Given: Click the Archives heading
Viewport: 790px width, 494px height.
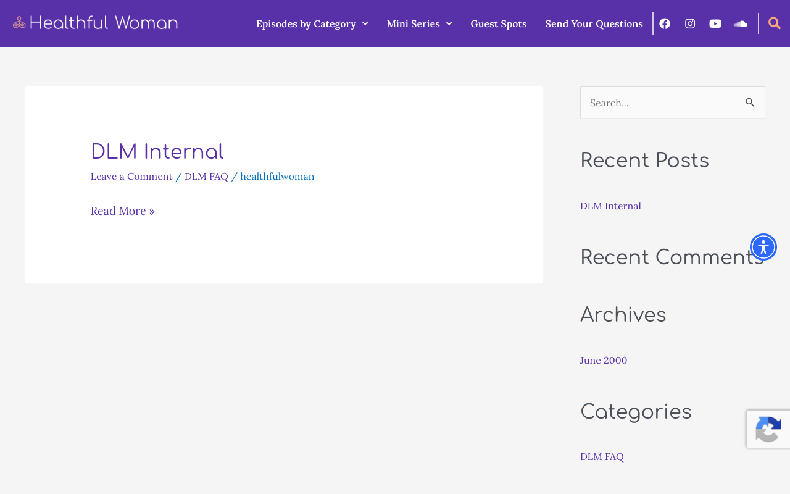Looking at the screenshot, I should tap(623, 315).
